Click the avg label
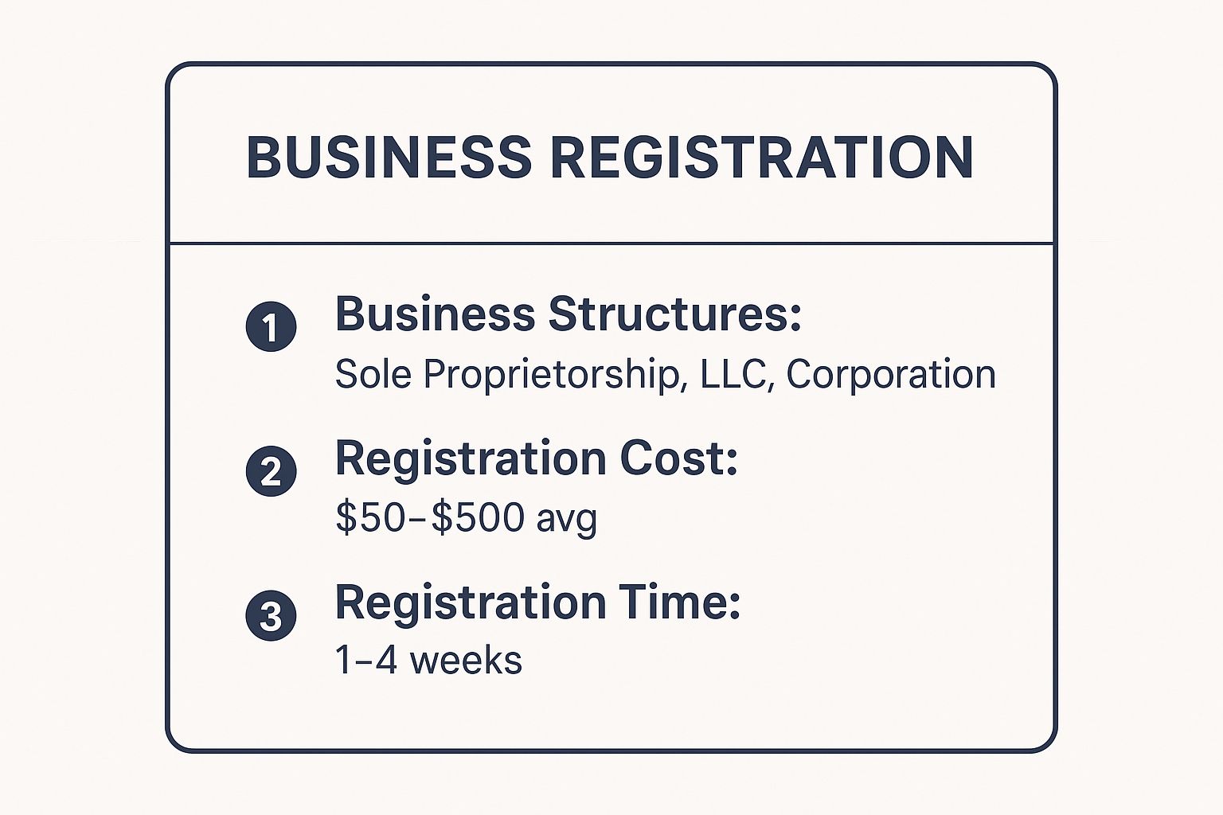The width and height of the screenshot is (1223, 815). [566, 519]
